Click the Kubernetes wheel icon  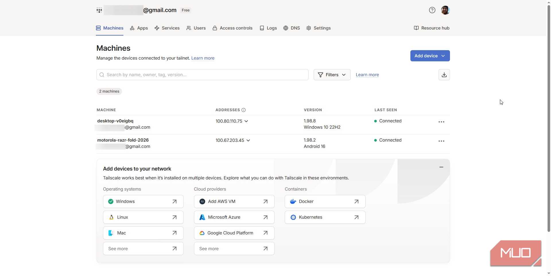tap(293, 217)
